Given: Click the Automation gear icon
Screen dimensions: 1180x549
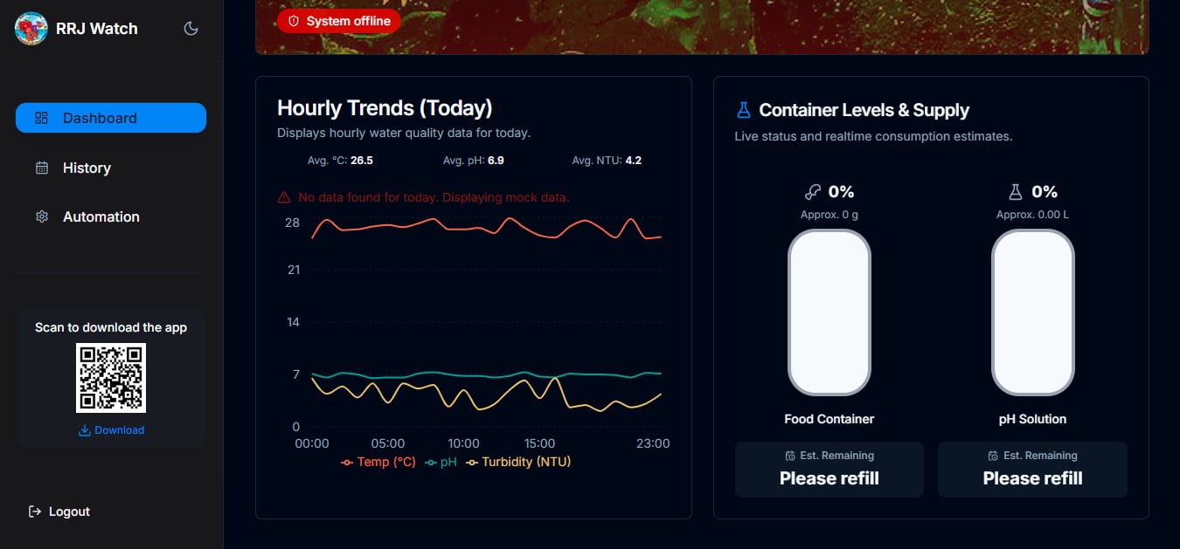Looking at the screenshot, I should click(x=41, y=216).
